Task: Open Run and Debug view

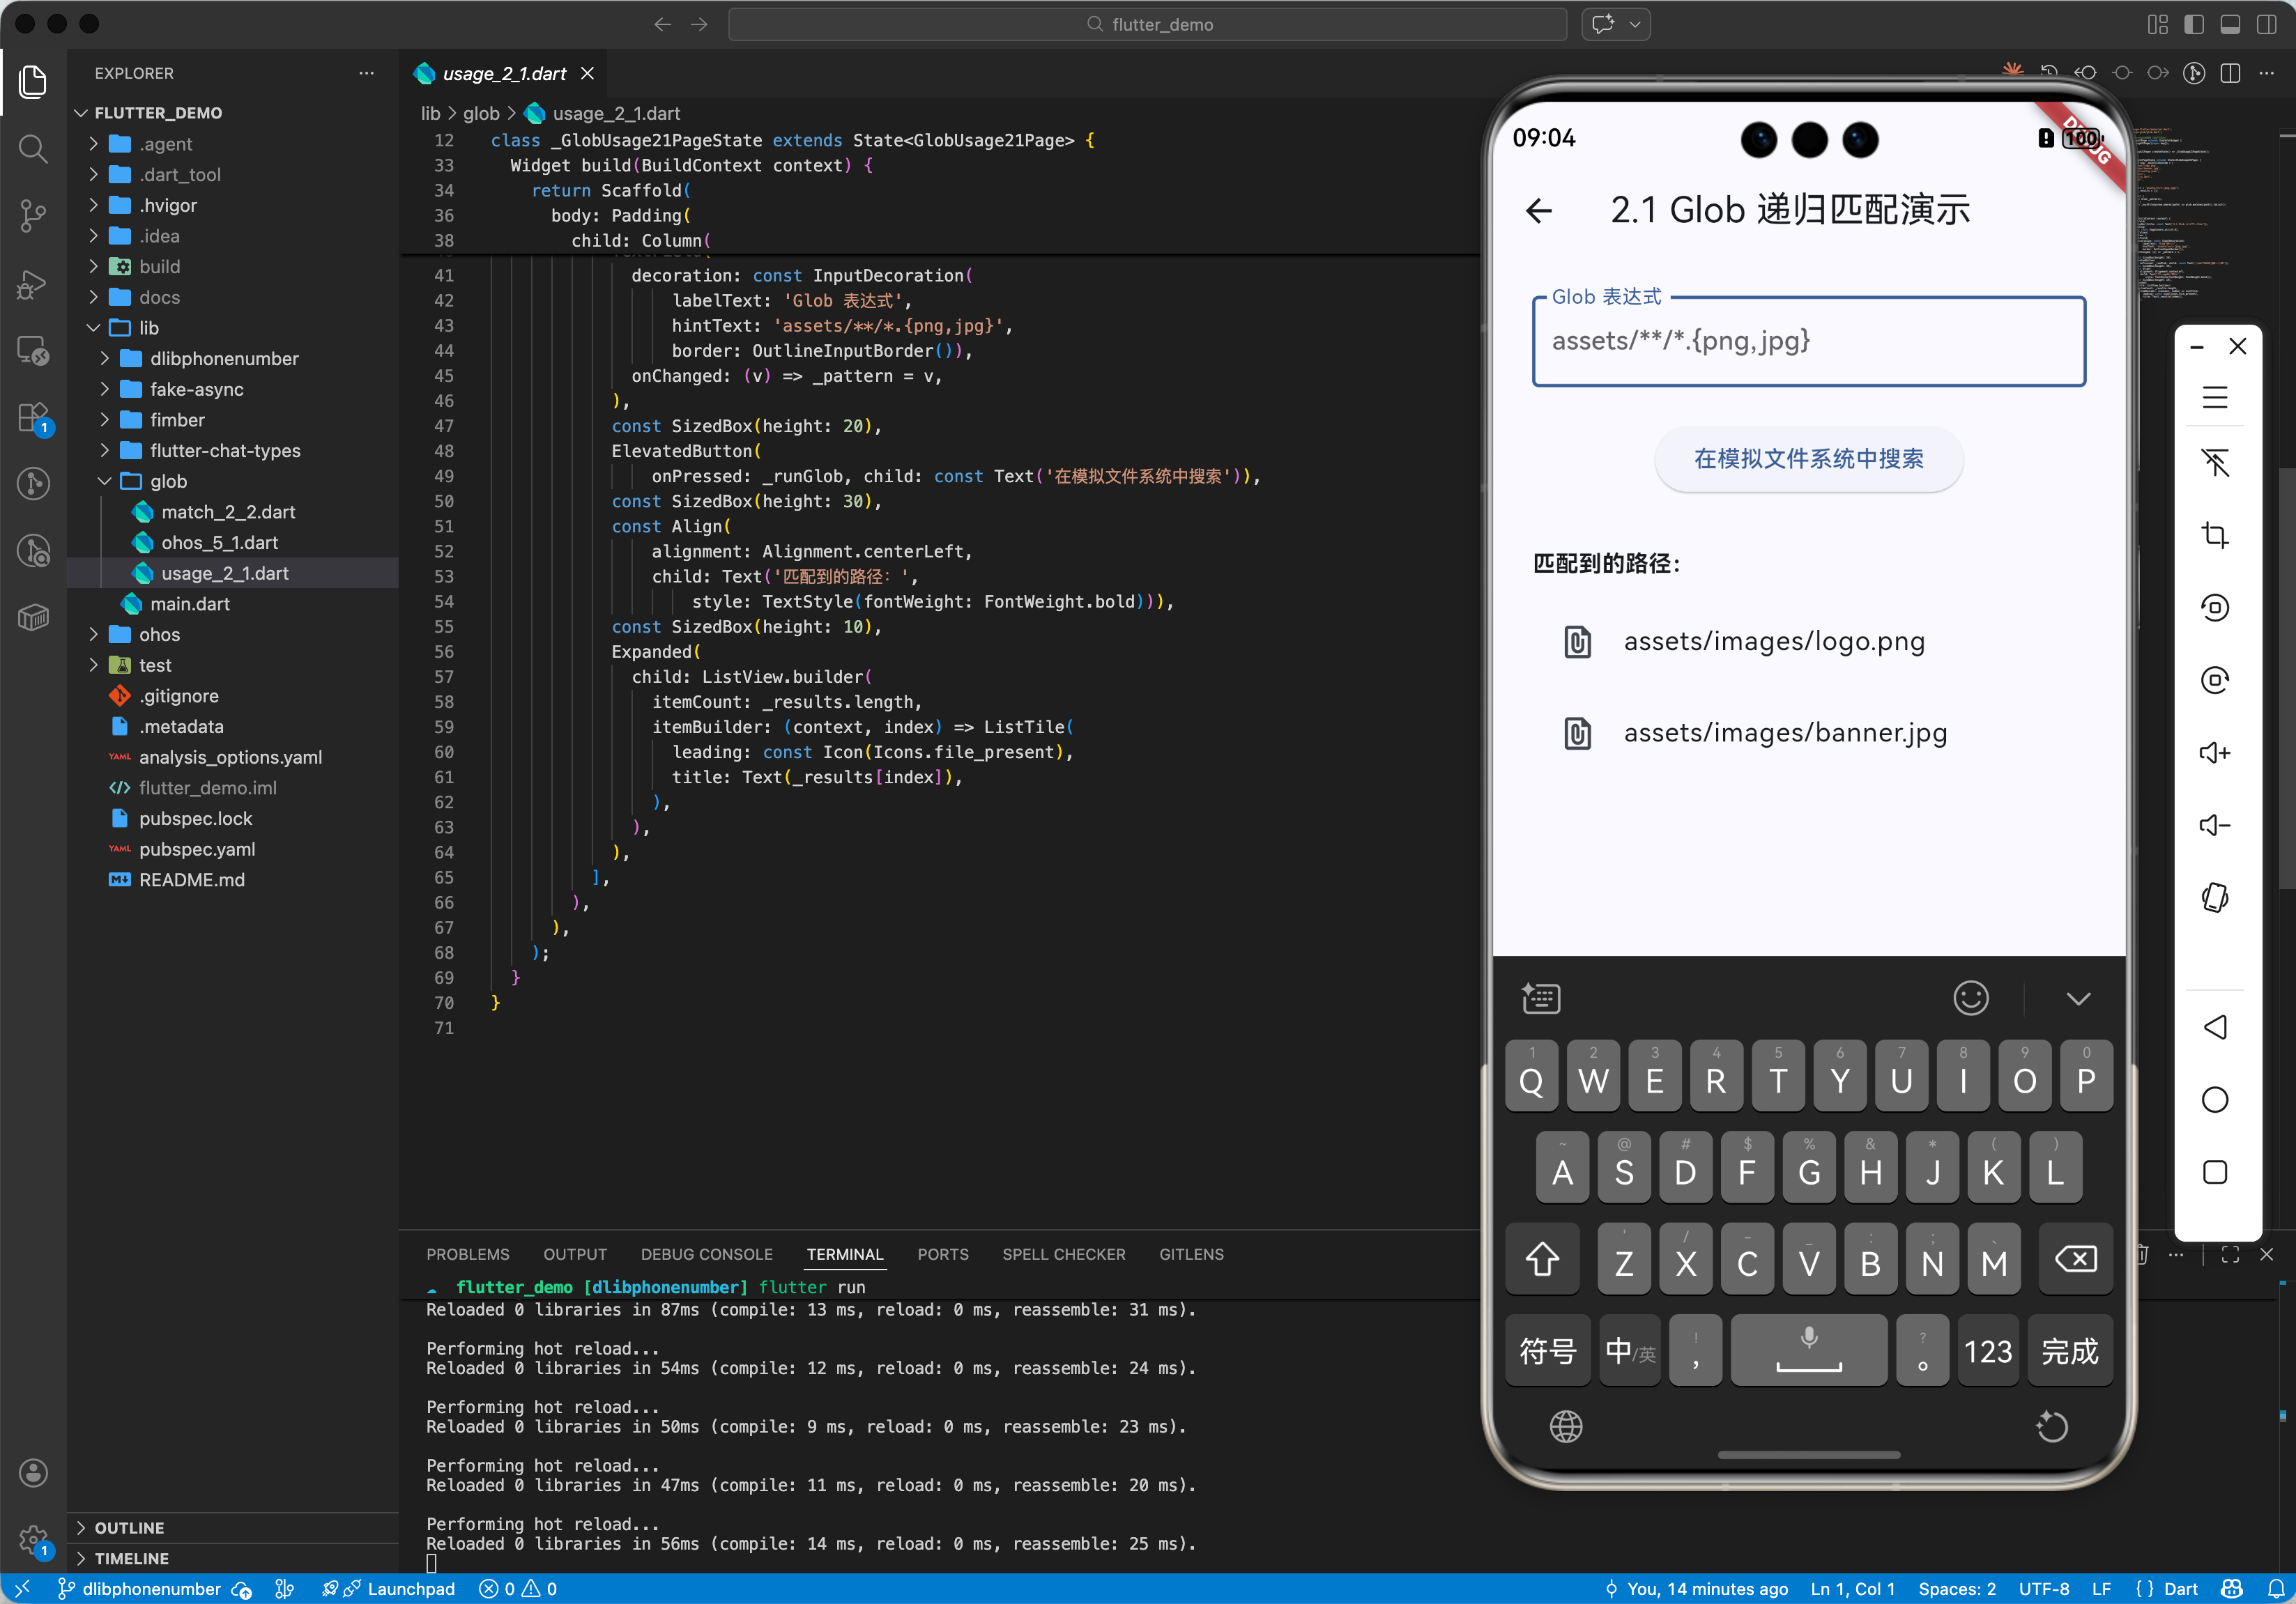Action: click(33, 284)
